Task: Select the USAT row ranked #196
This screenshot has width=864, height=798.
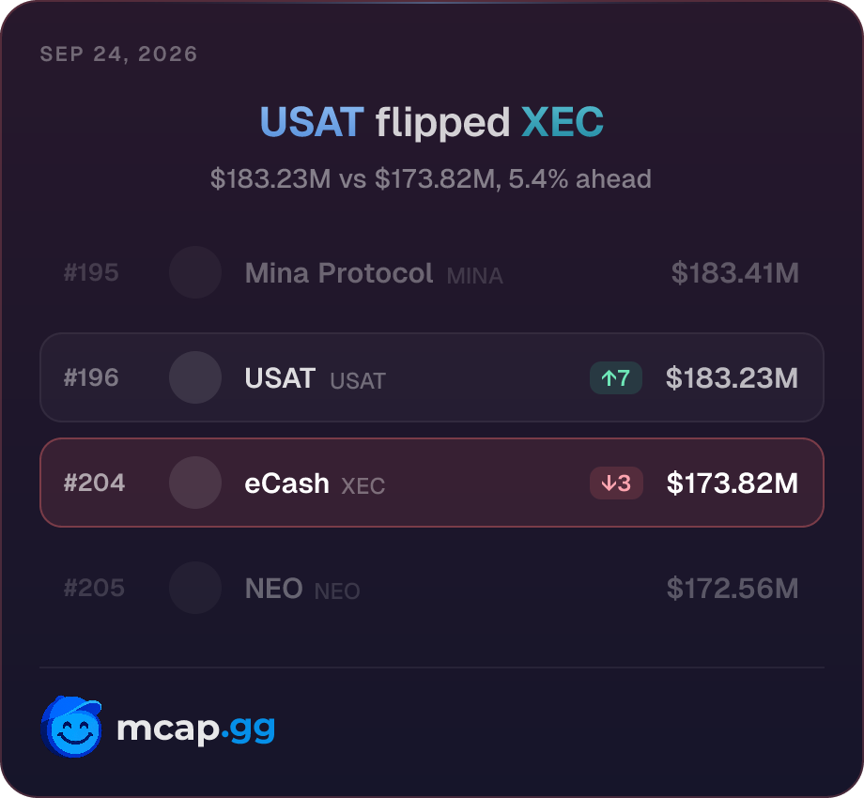Action: point(432,377)
